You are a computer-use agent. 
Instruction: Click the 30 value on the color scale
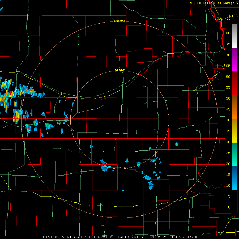pos(228,142)
